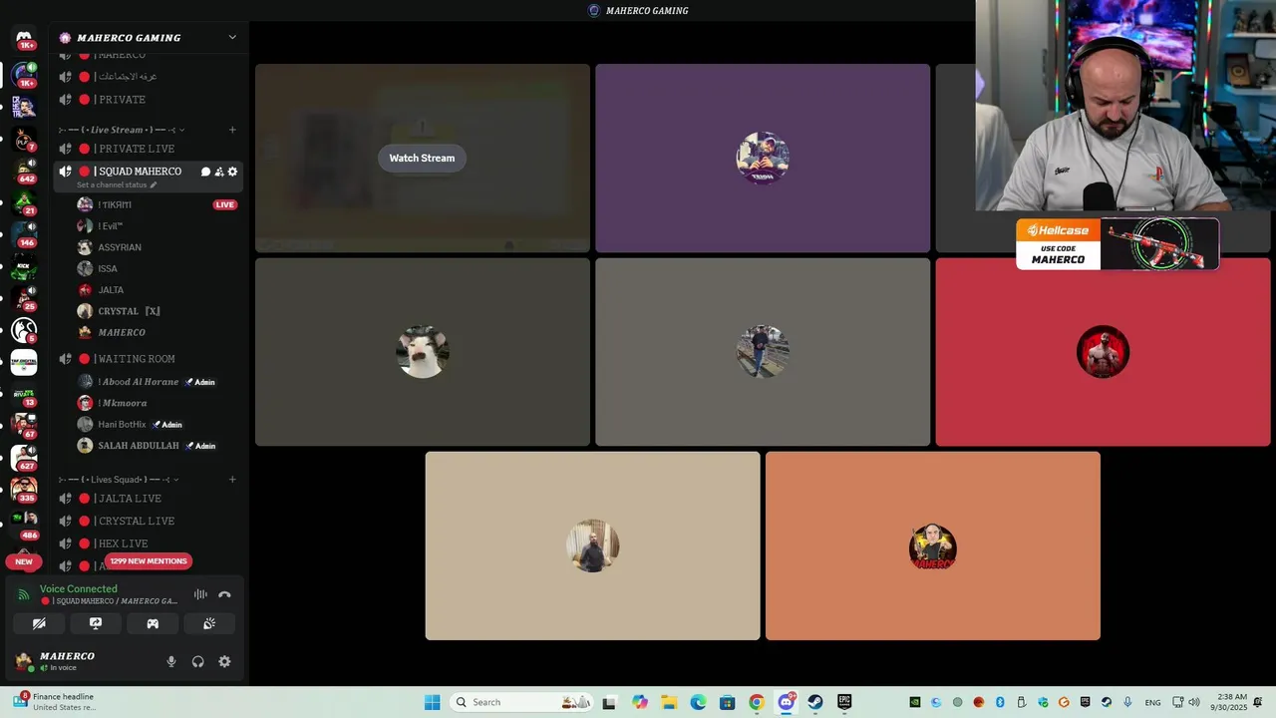Start an activity with game controller icon
The image size is (1276, 718).
(153, 623)
